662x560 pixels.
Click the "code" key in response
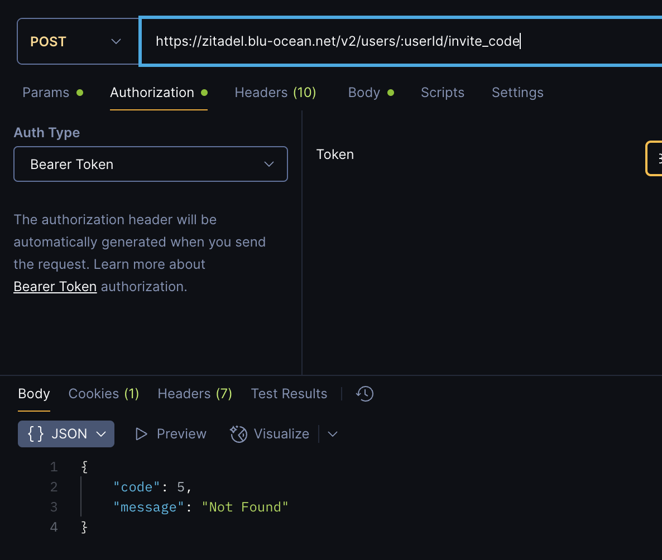136,487
